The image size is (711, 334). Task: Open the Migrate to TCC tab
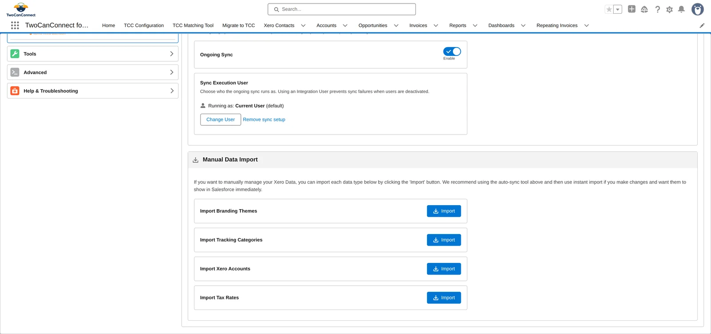[x=239, y=25]
